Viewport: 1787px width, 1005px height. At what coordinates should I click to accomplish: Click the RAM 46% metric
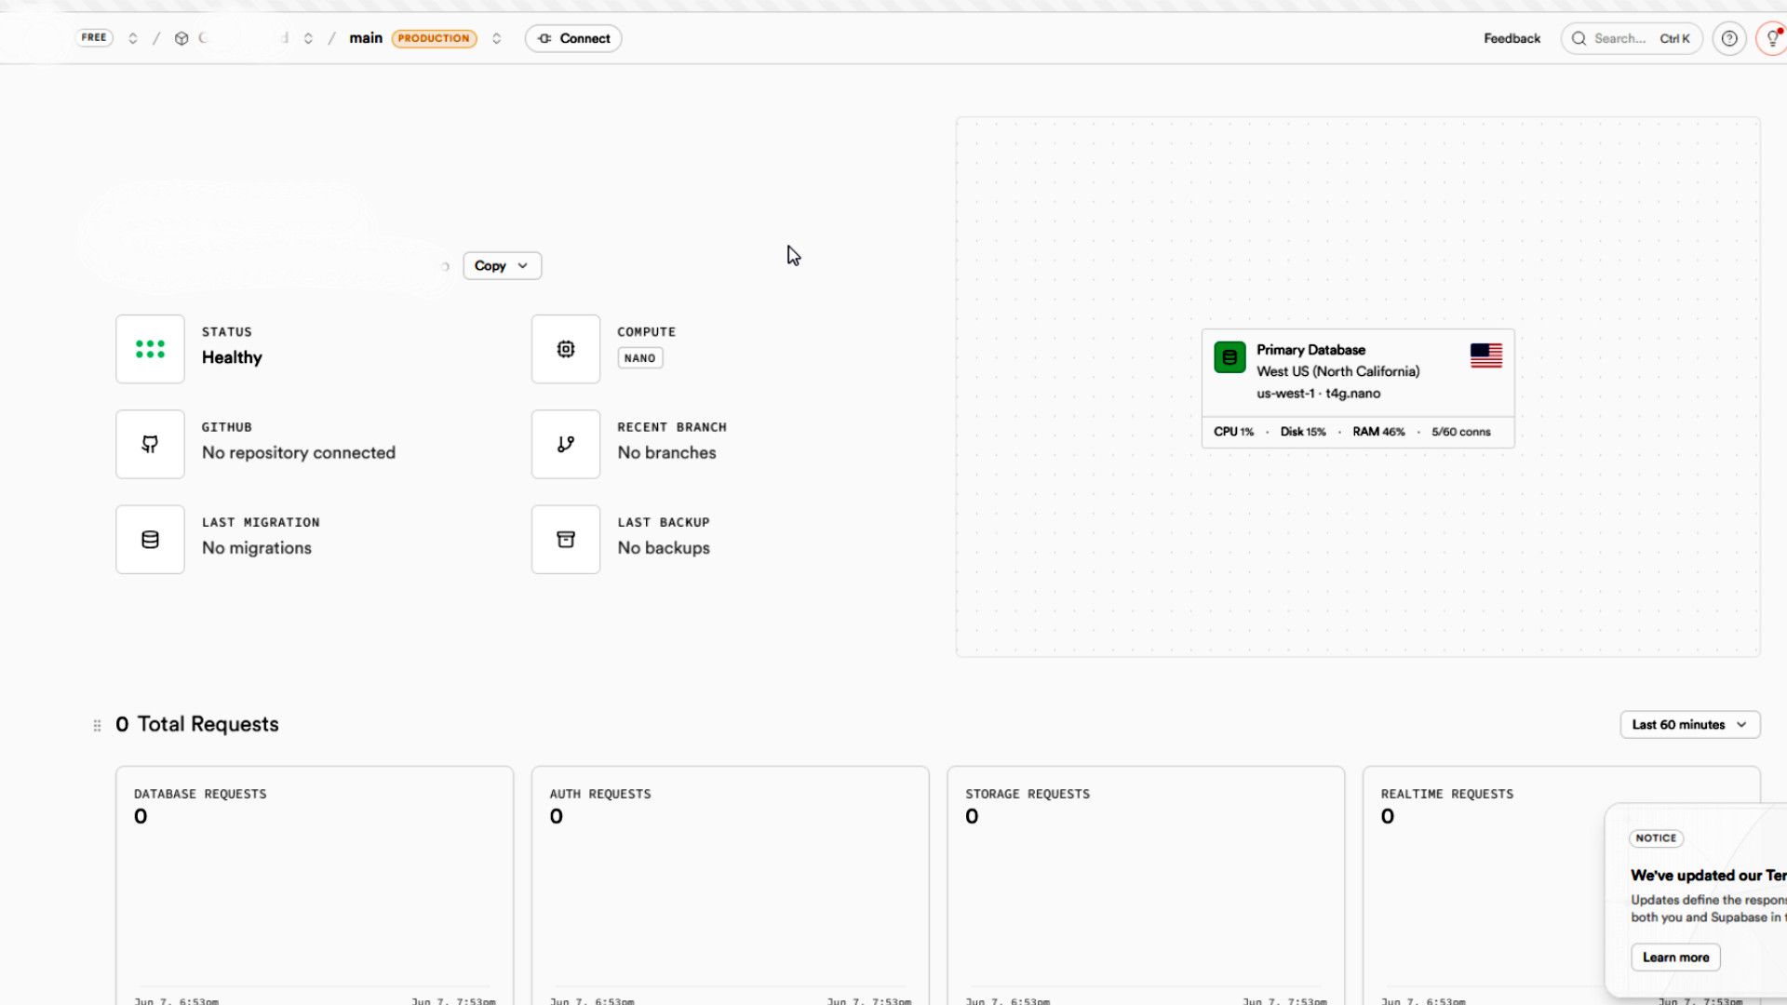(1378, 432)
